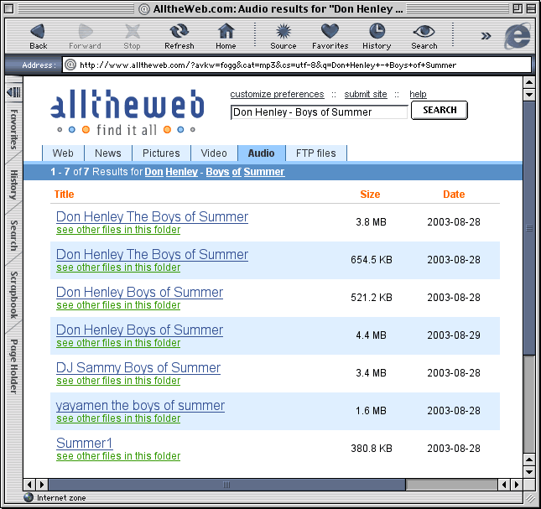See other files in folder for yayamen

[118, 418]
